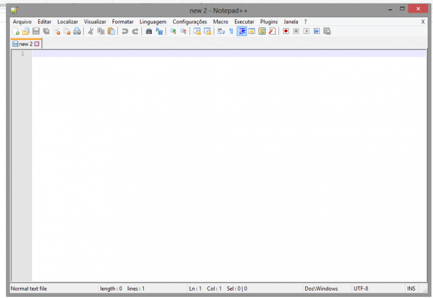This screenshot has width=433, height=298.
Task: Toggle the highlighted Indent guide icon
Action: point(242,31)
